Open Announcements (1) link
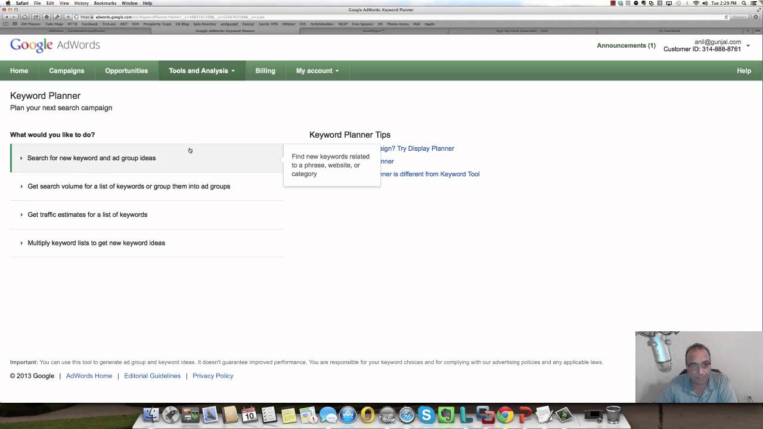The height and width of the screenshot is (429, 763). click(x=626, y=45)
